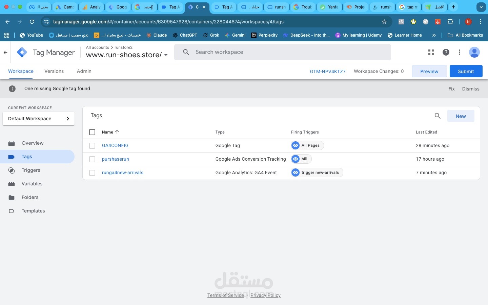Toggle the select-all tags checkbox
The height and width of the screenshot is (305, 488).
[92, 132]
